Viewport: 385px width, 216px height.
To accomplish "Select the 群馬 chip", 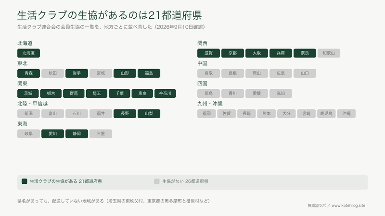I will [74, 93].
